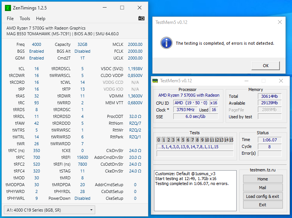Image resolution: width=292 pixels, height=218 pixels.
Task: Click the Cycle field showing 8
Action: pyautogui.click(x=270, y=147)
